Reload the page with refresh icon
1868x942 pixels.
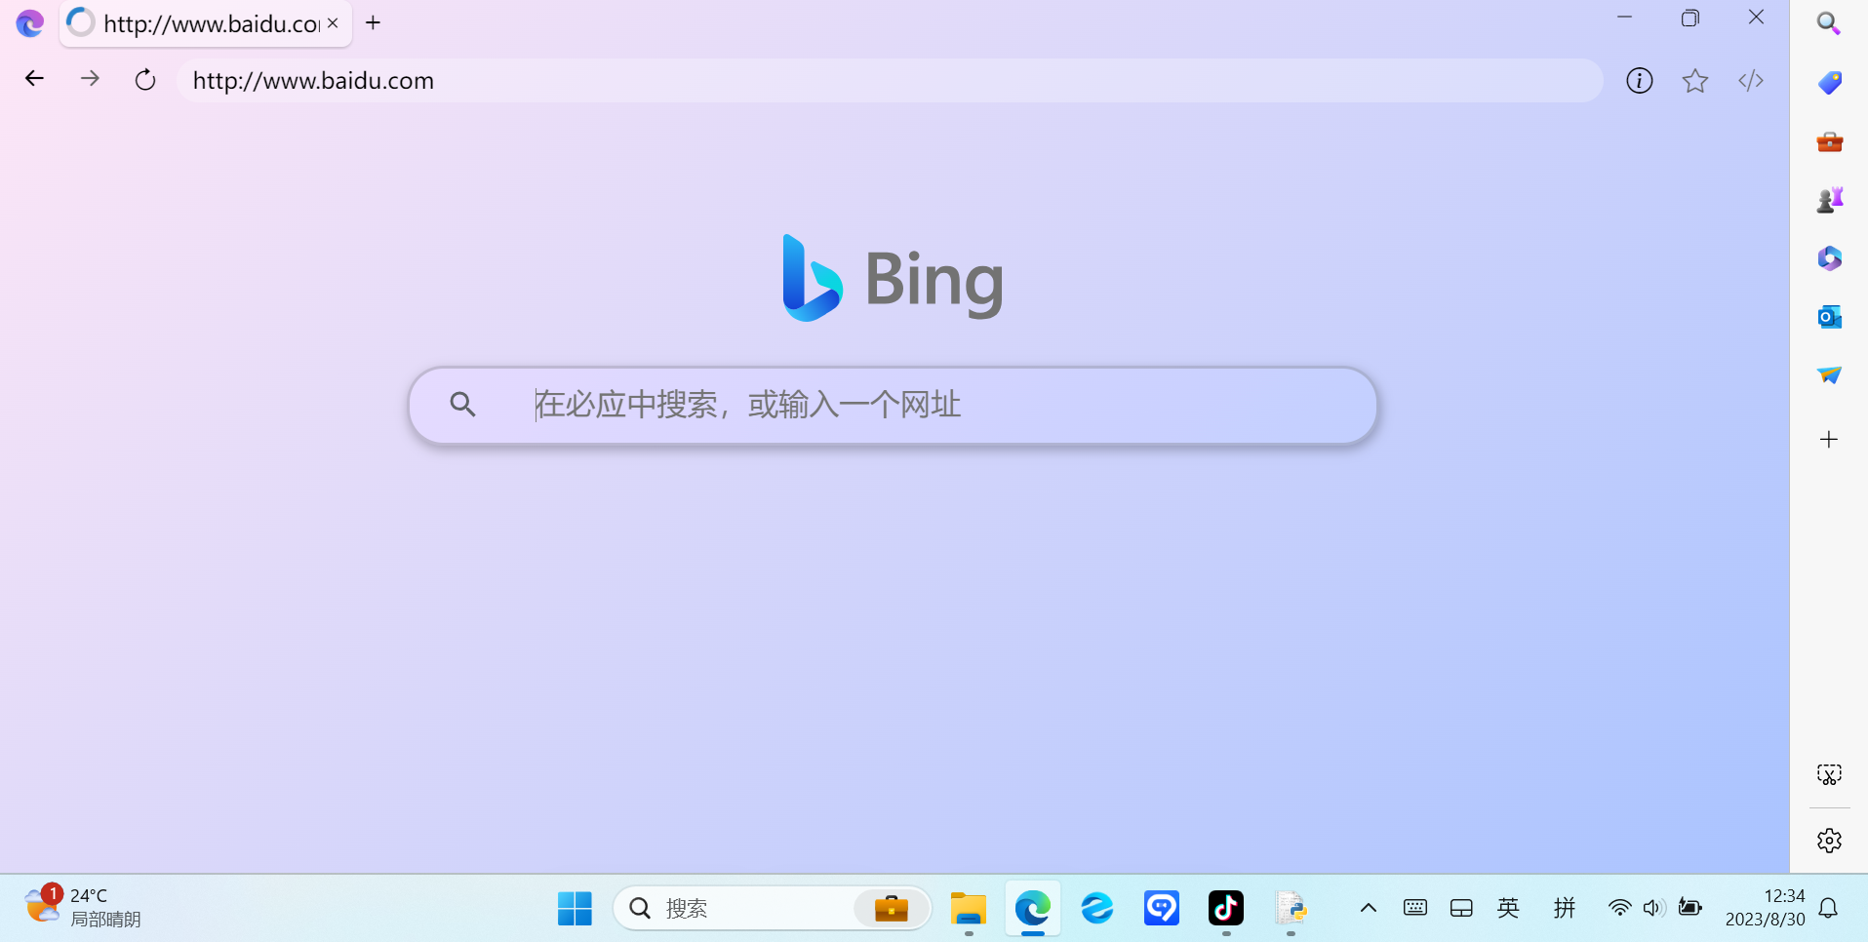click(x=145, y=80)
